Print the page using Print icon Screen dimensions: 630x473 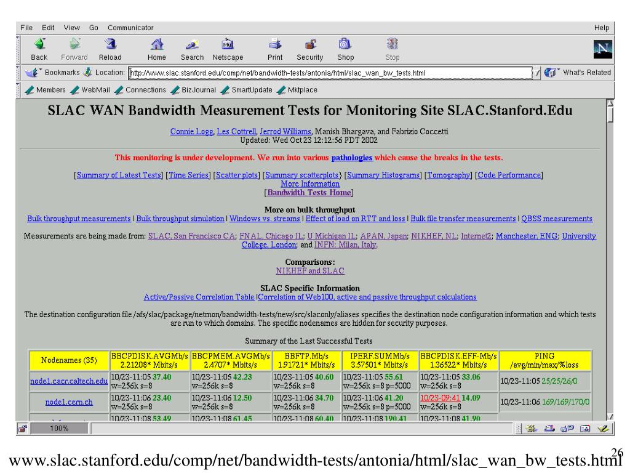(275, 44)
